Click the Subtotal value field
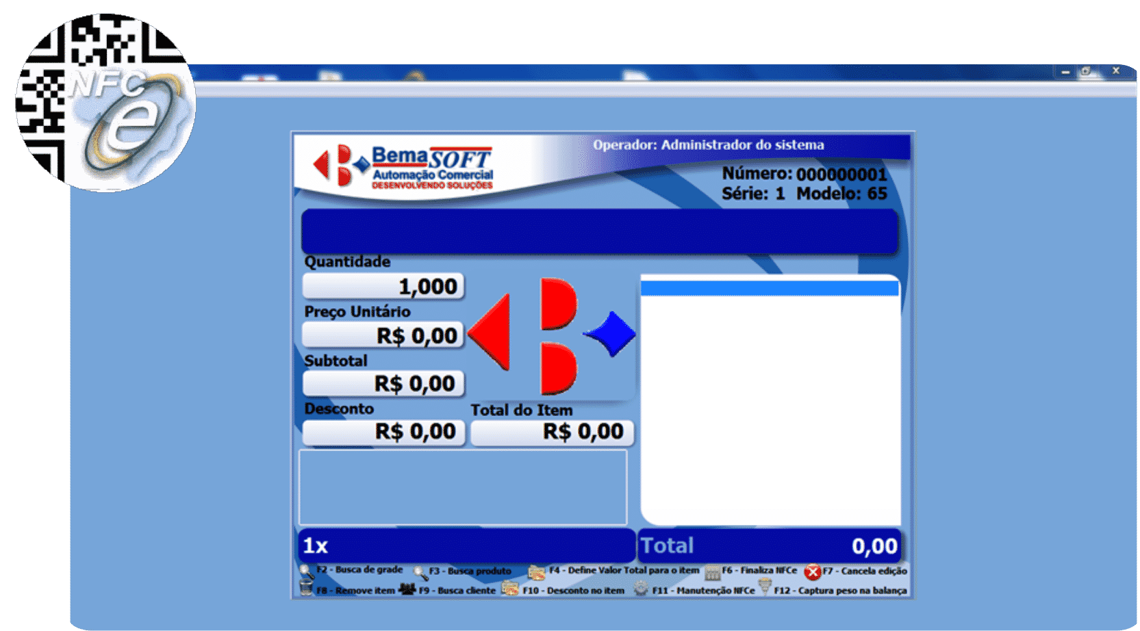The width and height of the screenshot is (1140, 631). [x=383, y=383]
